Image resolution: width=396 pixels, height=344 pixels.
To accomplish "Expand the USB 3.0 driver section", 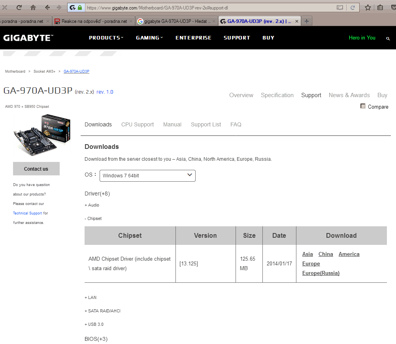I will point(94,324).
